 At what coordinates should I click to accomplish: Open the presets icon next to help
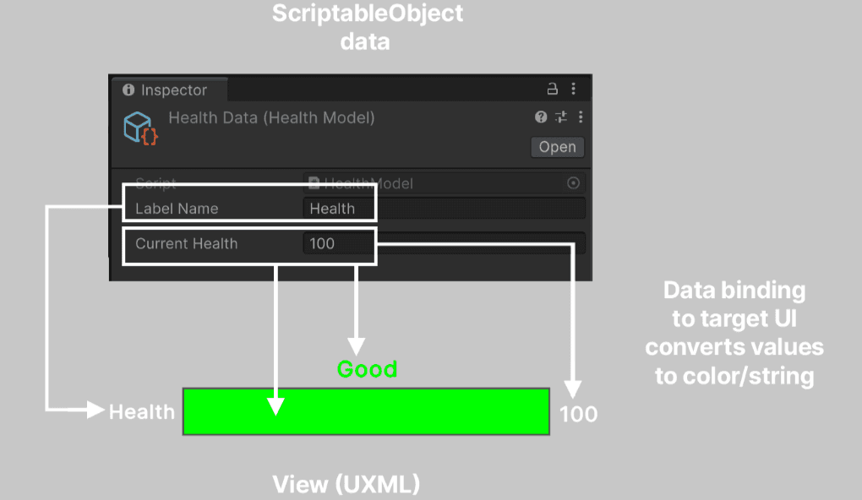(x=560, y=117)
